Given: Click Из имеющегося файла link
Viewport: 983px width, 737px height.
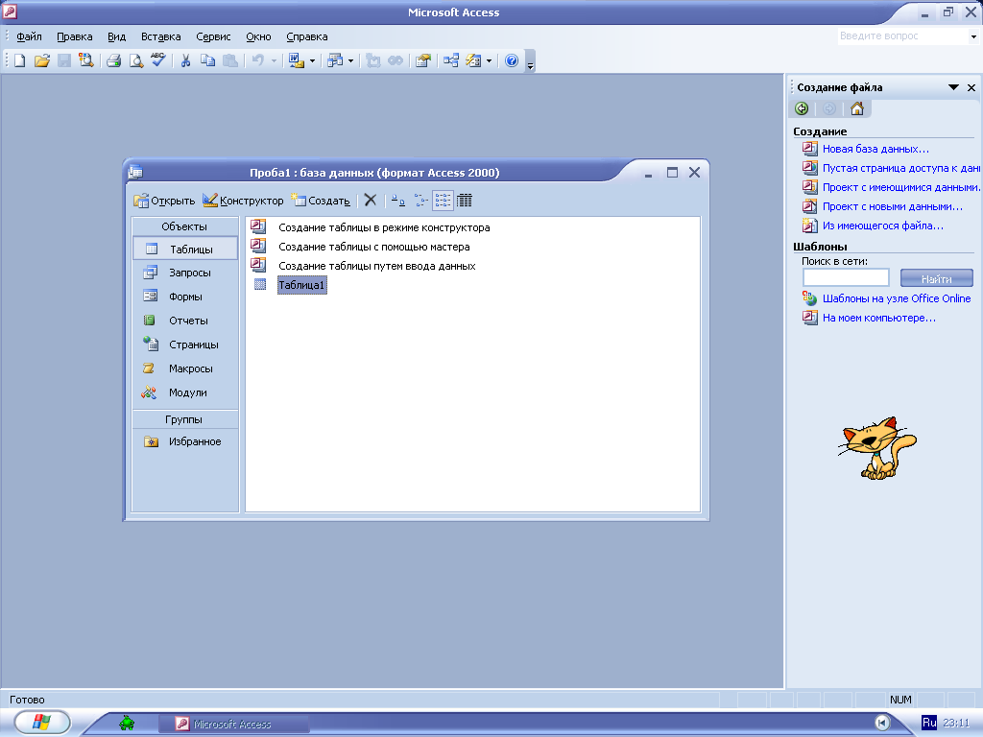Looking at the screenshot, I should (x=883, y=226).
